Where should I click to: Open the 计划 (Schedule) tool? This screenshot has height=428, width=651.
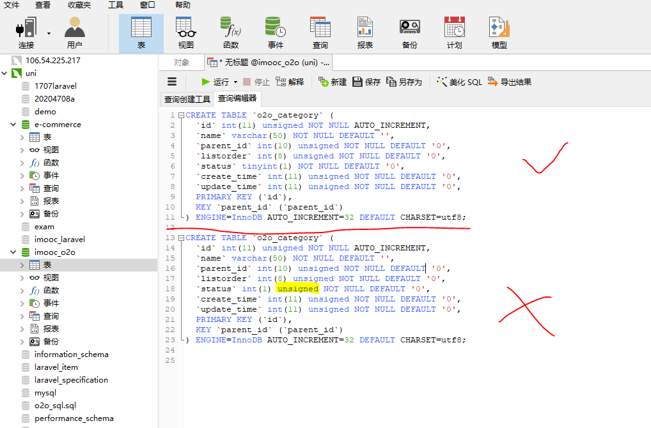(455, 32)
